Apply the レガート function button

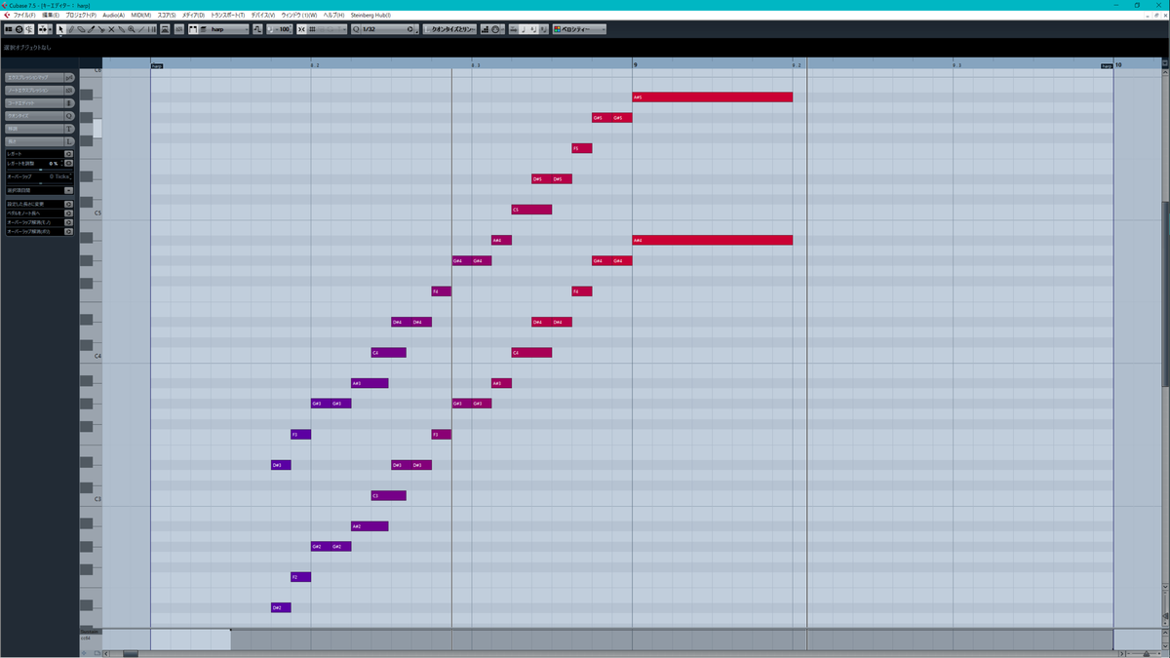pyautogui.click(x=69, y=154)
